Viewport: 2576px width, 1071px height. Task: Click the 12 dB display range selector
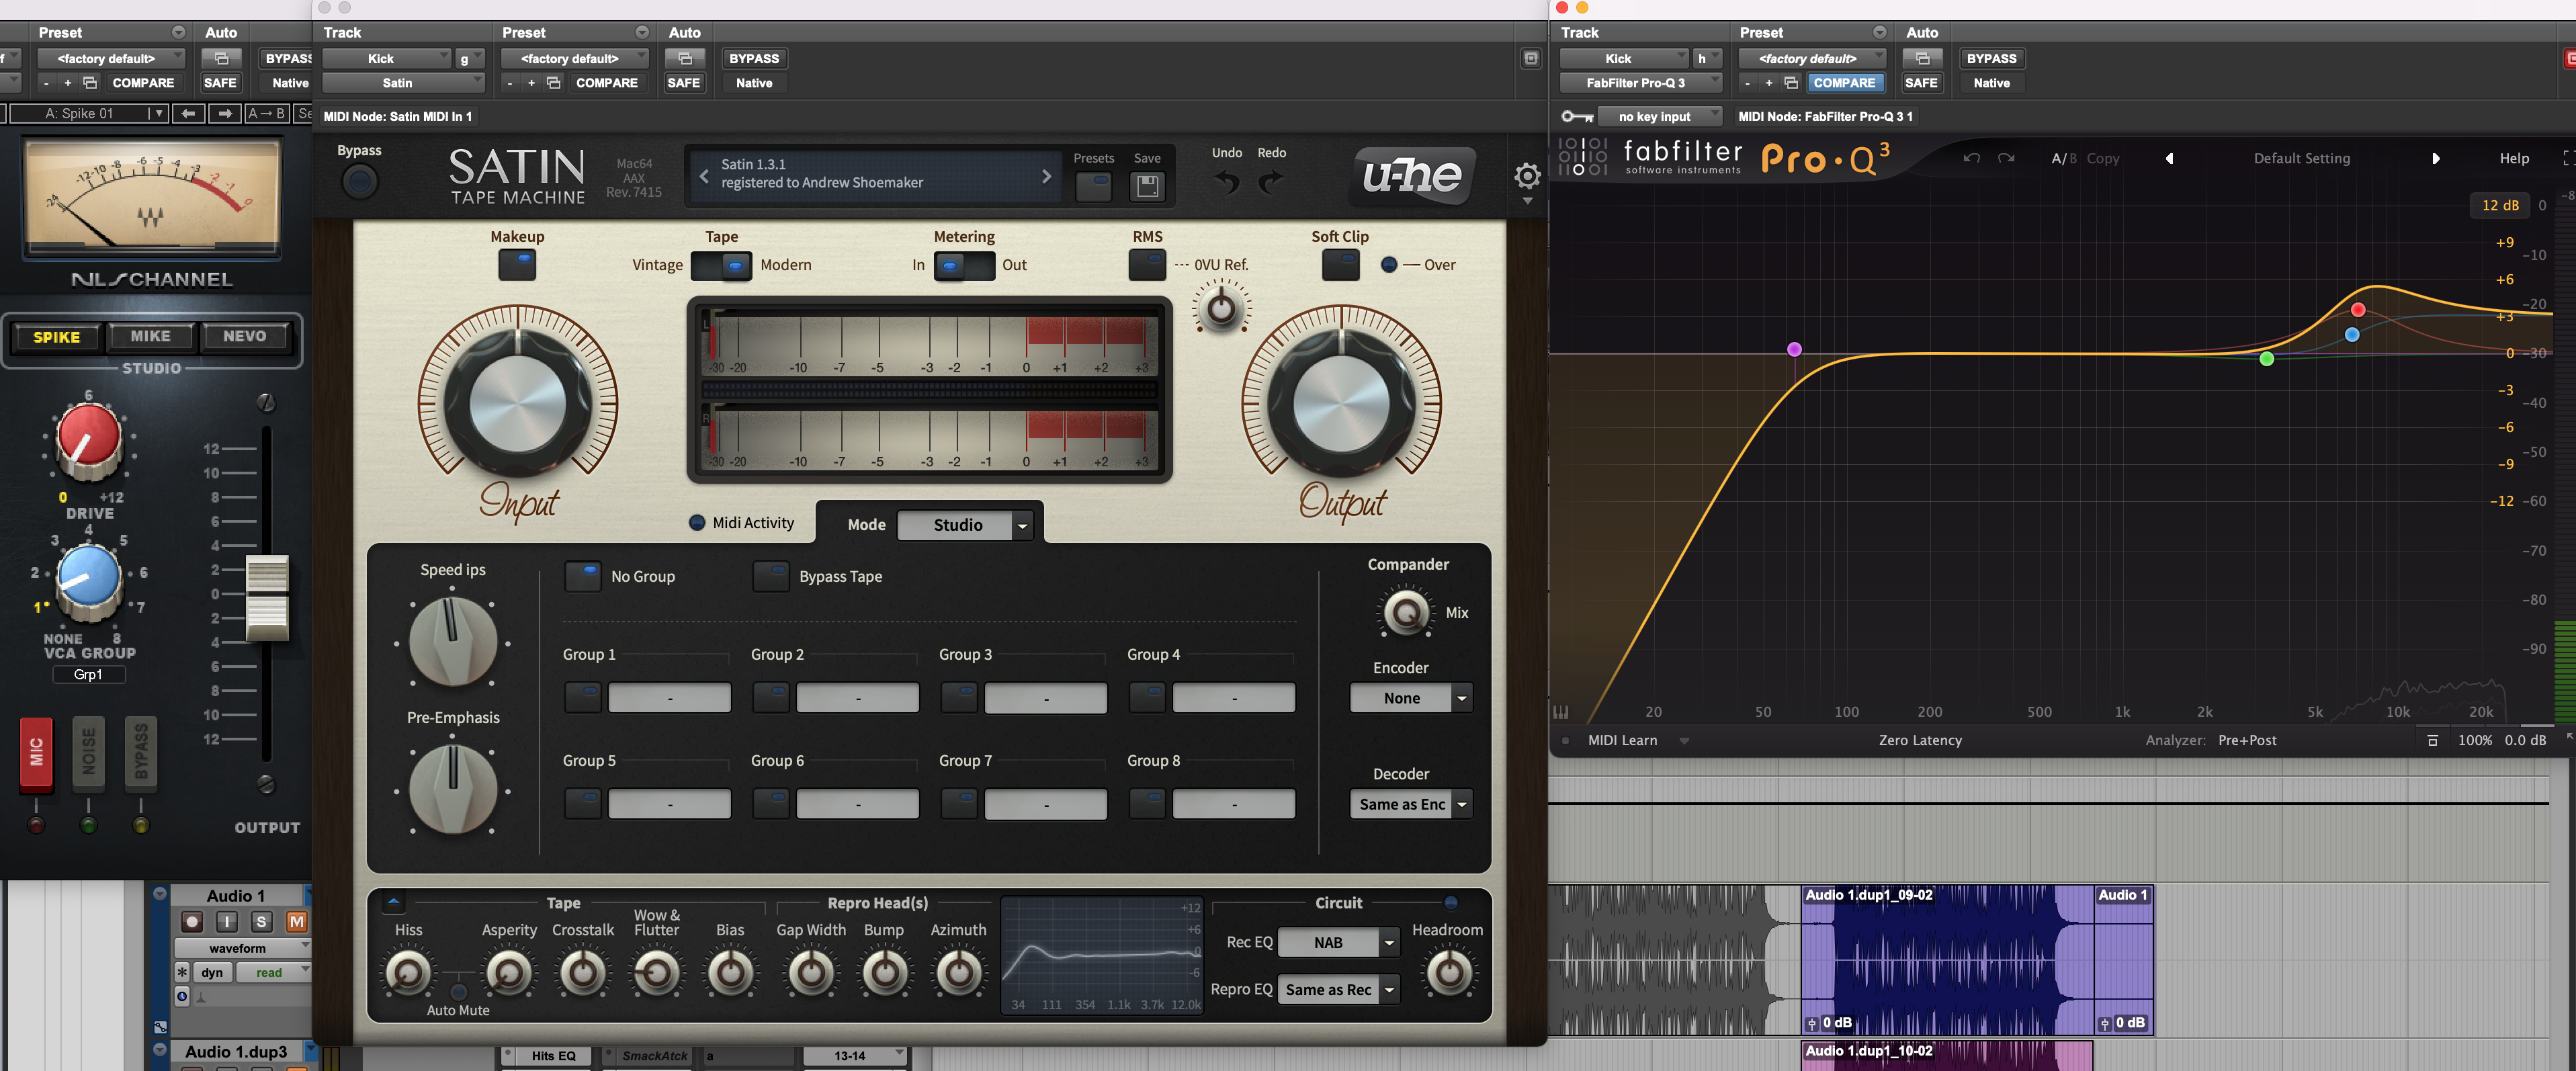2499,205
